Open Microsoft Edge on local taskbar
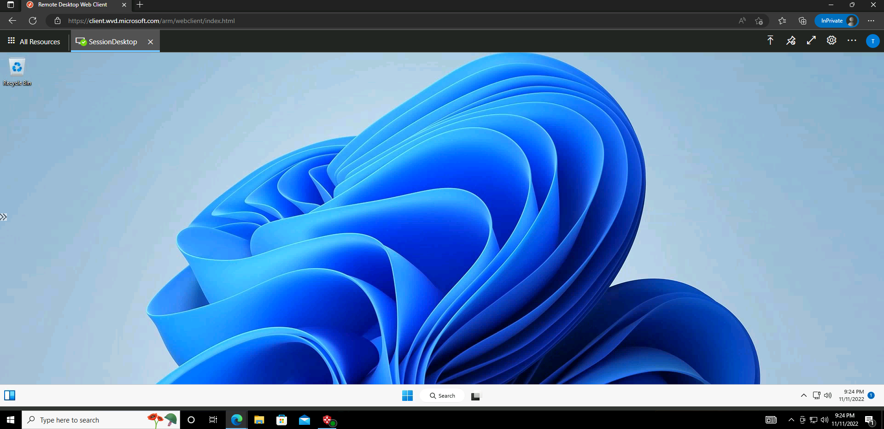 point(236,420)
